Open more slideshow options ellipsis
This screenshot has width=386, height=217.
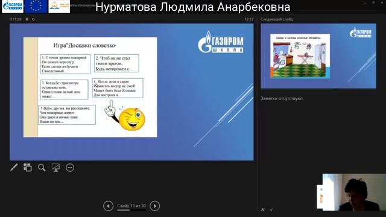[70, 168]
